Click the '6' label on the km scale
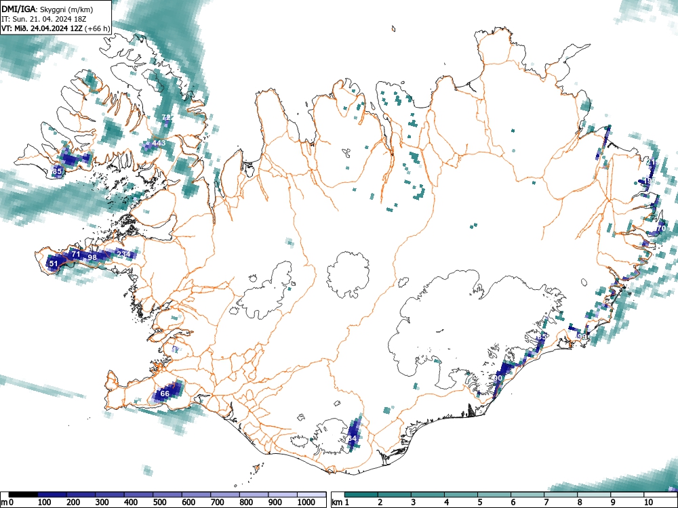Viewport: 678px width, 508px height. 513,503
